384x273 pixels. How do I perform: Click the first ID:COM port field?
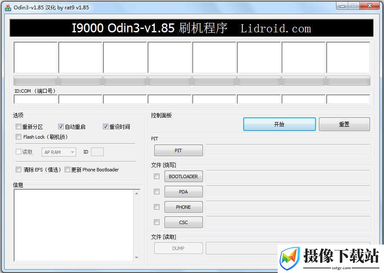click(36, 99)
